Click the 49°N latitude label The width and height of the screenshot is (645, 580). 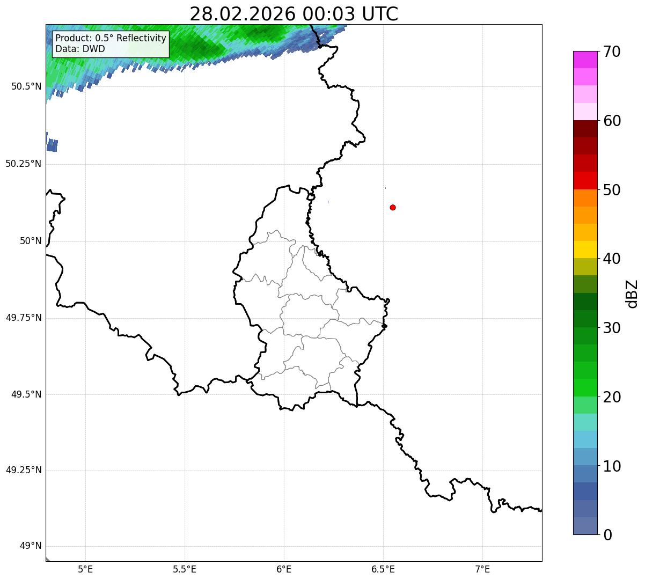tap(31, 546)
